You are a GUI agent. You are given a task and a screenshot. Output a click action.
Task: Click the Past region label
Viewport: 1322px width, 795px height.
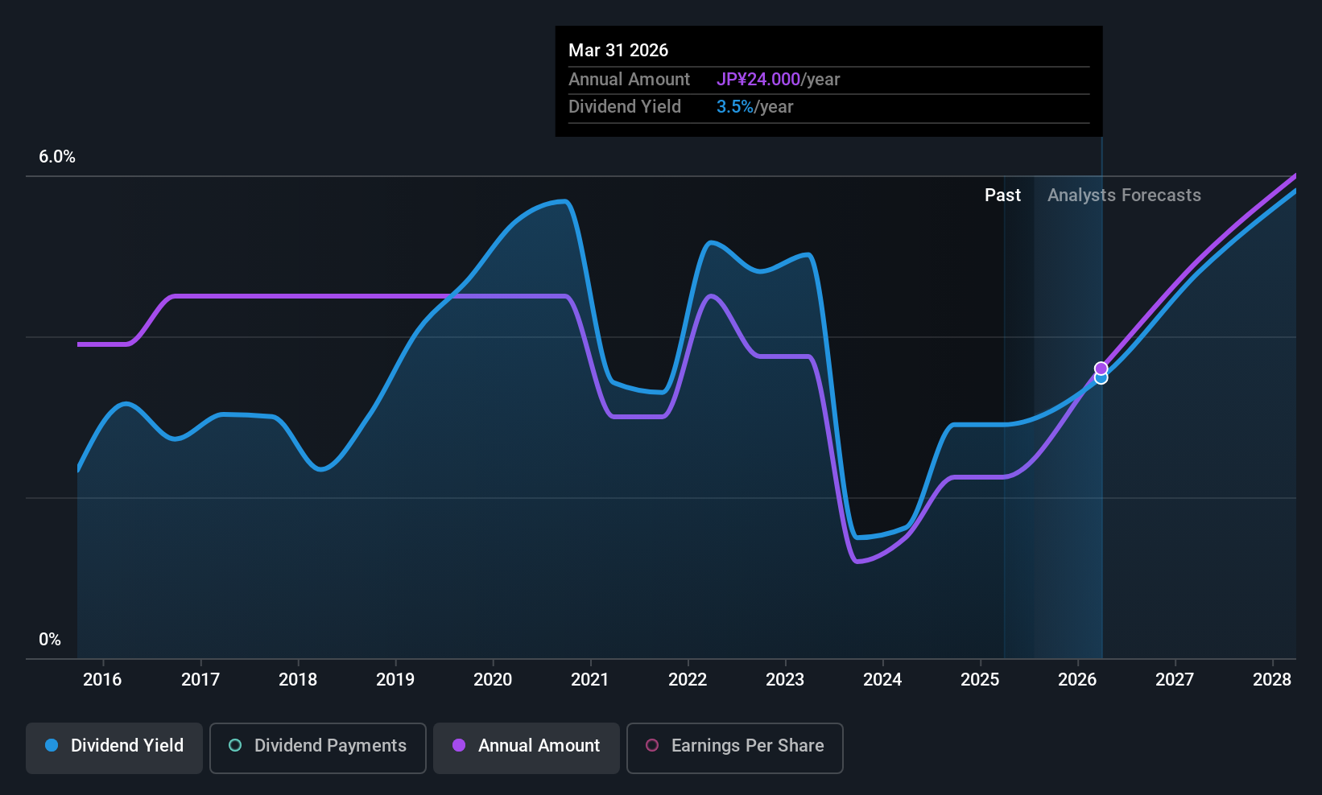pos(1002,195)
